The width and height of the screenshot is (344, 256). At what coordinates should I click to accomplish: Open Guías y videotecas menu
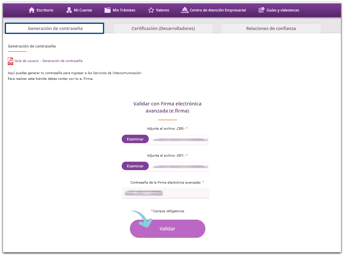[279, 10]
